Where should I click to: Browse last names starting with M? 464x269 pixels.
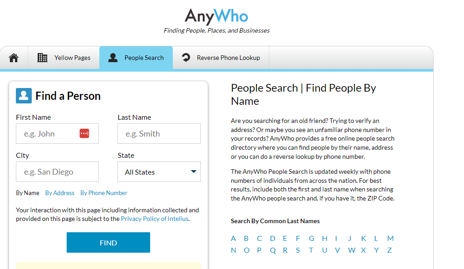[x=390, y=238]
